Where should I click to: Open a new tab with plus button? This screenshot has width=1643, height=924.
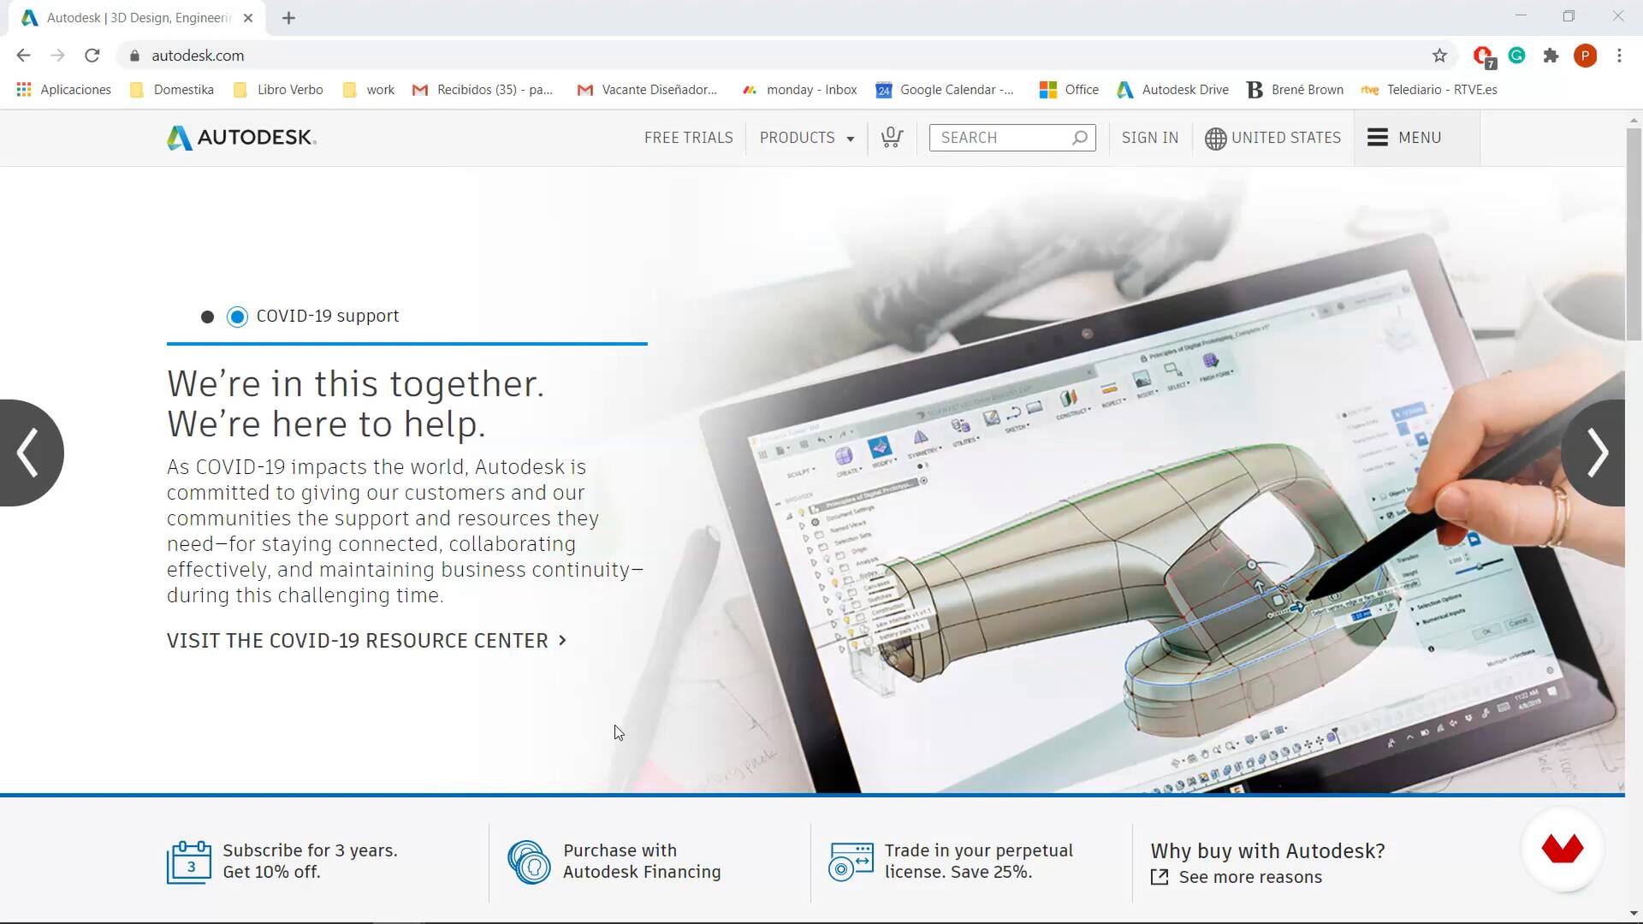[x=288, y=18]
